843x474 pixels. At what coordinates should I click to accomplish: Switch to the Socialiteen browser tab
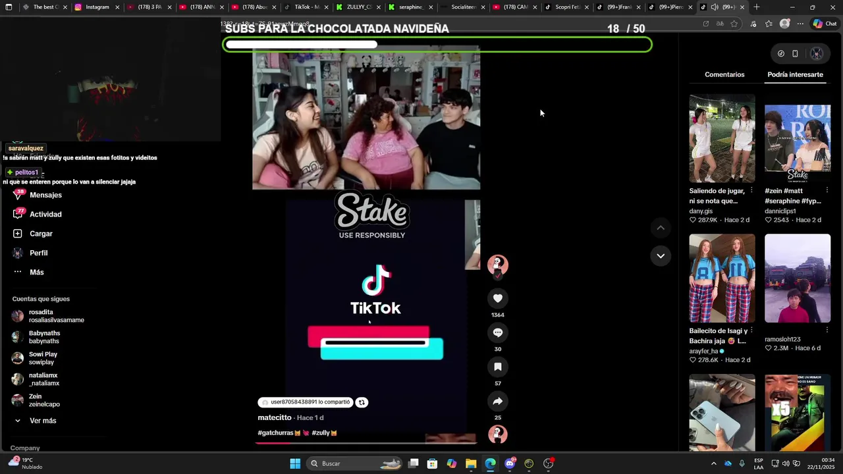(x=462, y=7)
